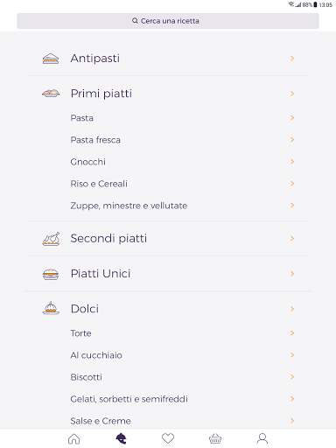336x448 pixels.
Task: Open the Home tab icon
Action: pyautogui.click(x=73, y=438)
